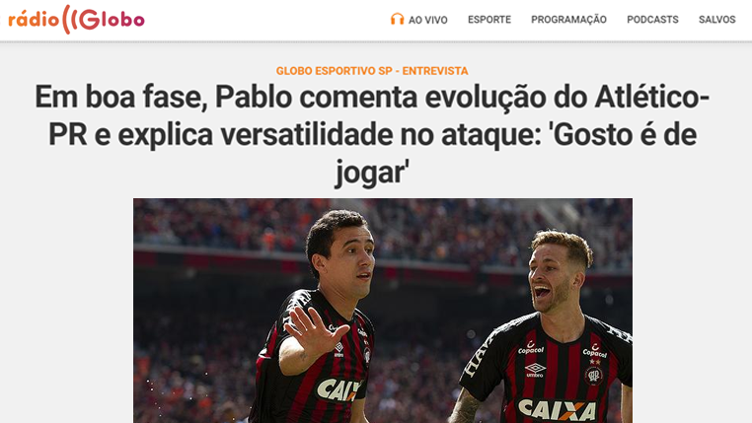Go to the ESPORTE section
Viewport: 752px width, 423px height.
tap(489, 20)
